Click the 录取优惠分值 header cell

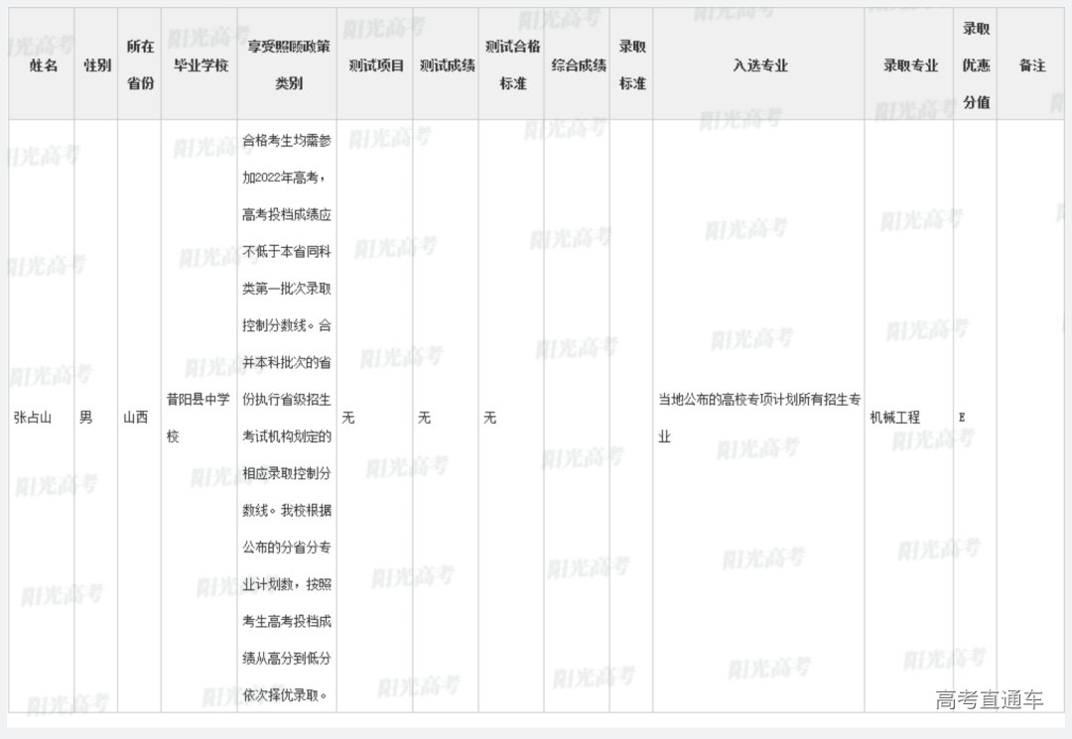[x=976, y=65]
